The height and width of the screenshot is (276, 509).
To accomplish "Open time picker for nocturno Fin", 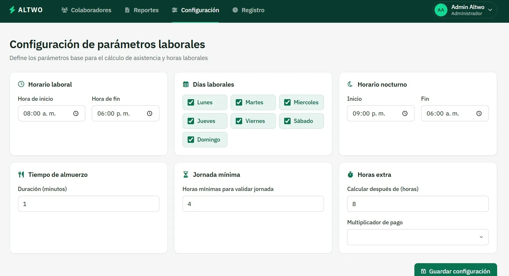I will click(x=479, y=113).
